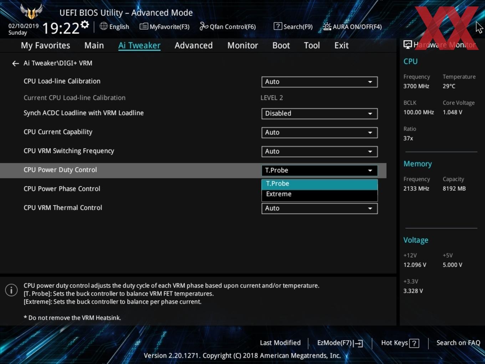485x364 pixels.
Task: Click Core Voltage 1.048 V value
Action: click(452, 112)
